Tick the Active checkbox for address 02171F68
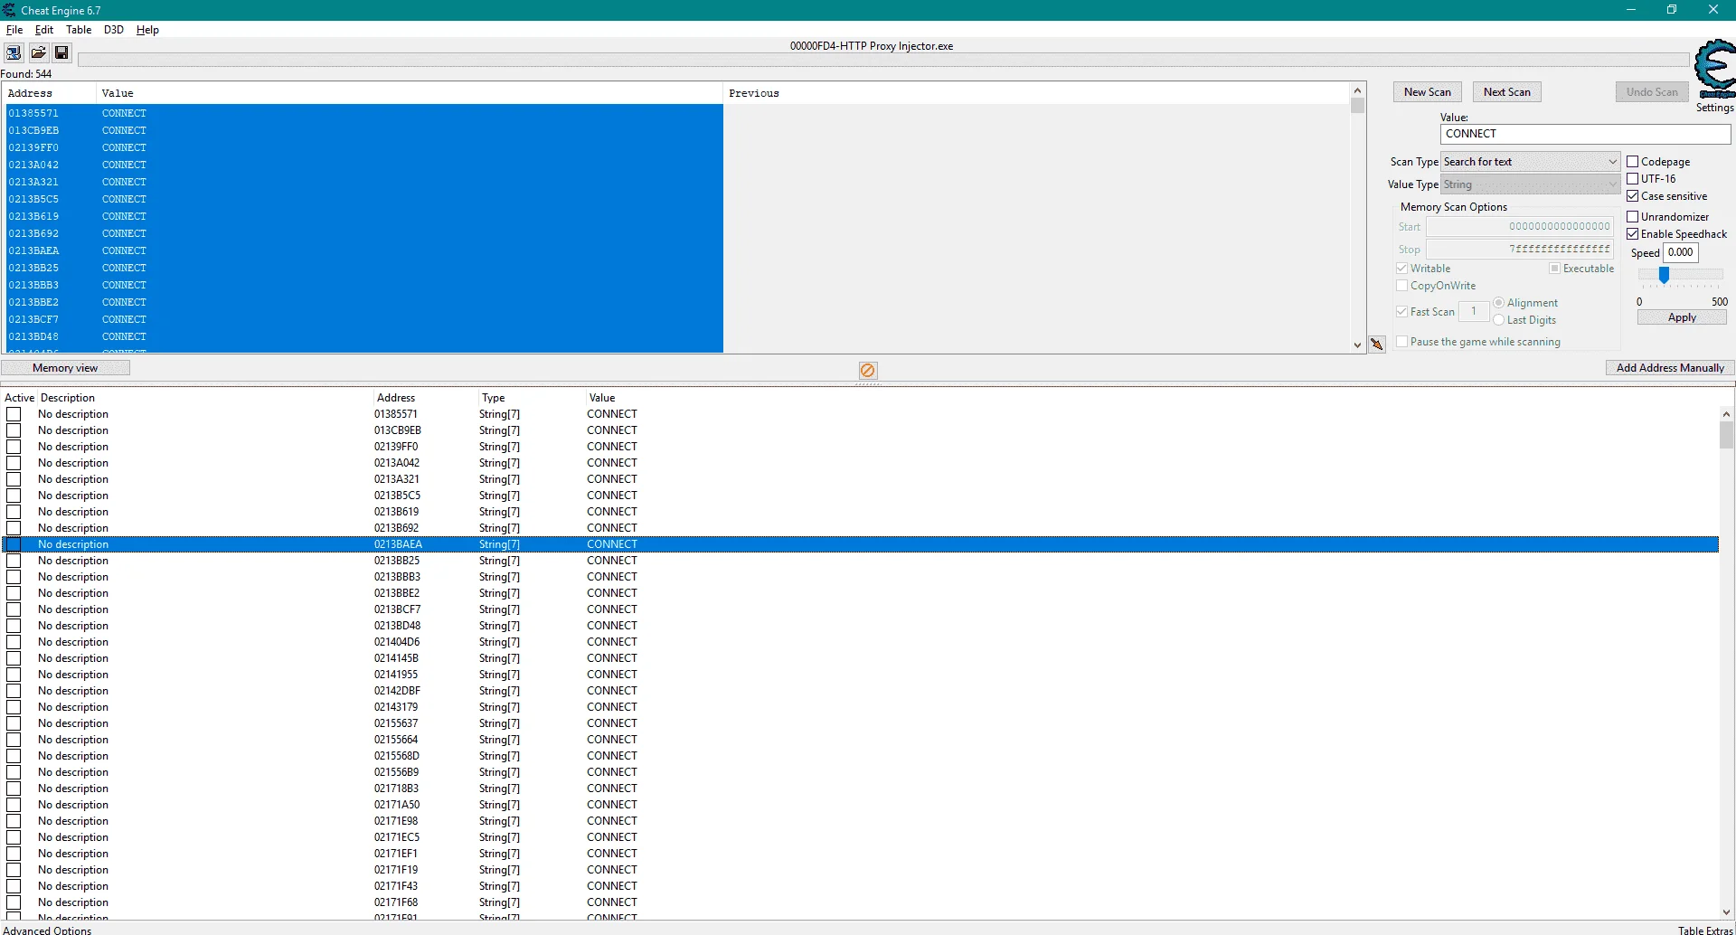 tap(14, 902)
